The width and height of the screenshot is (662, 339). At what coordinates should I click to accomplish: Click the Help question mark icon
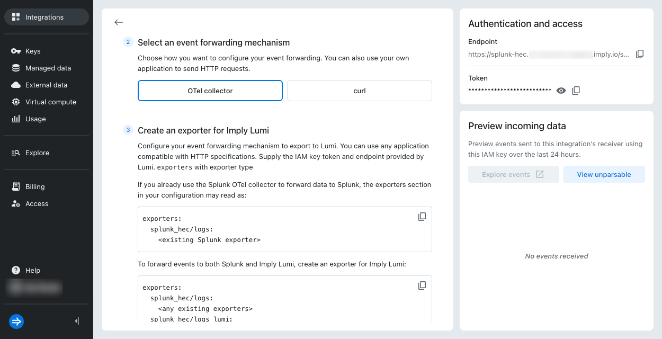coord(16,270)
